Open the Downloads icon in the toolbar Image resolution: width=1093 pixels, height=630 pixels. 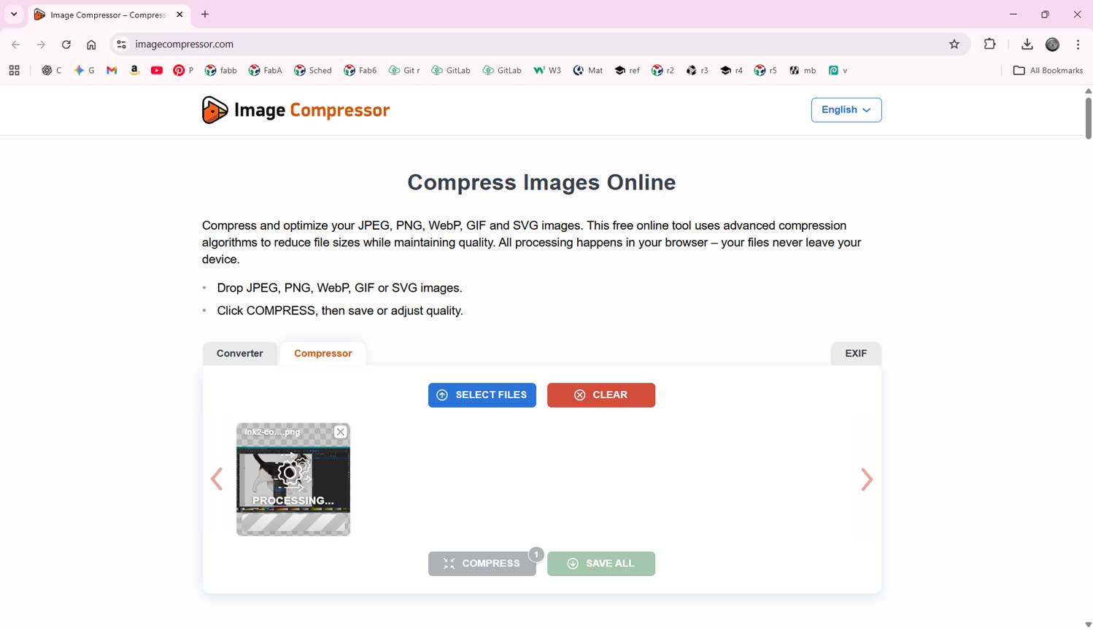coord(1027,44)
